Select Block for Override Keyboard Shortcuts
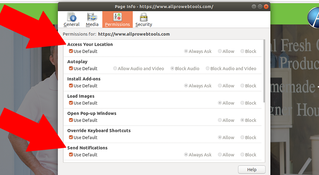 [242, 137]
